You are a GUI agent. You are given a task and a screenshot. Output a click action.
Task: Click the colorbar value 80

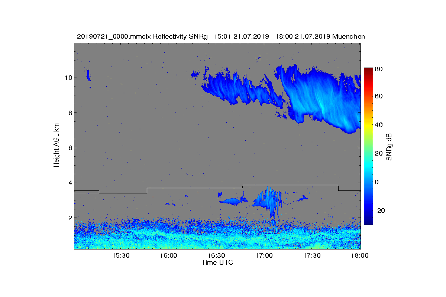click(379, 69)
